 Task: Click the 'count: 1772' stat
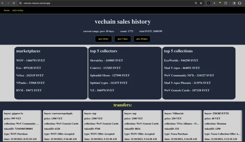(127, 31)
